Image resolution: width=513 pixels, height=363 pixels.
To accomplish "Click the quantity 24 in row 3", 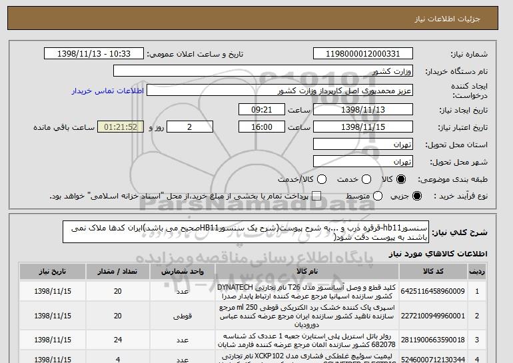I will (x=118, y=340).
